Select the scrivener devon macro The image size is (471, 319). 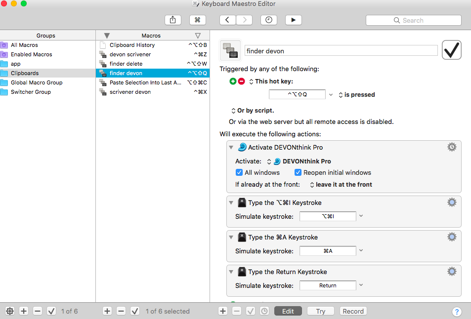(x=153, y=92)
